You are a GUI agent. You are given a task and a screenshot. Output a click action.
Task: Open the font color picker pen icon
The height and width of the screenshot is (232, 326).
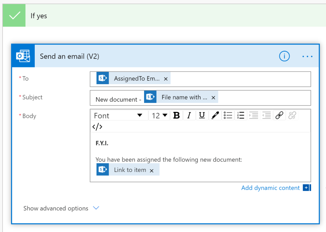click(215, 116)
